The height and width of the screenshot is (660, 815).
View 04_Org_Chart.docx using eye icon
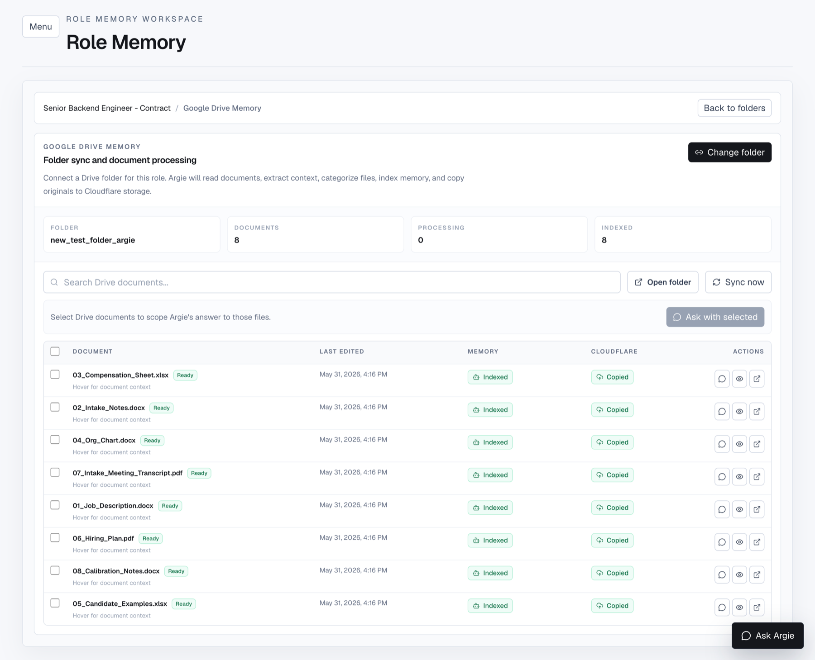pos(739,444)
